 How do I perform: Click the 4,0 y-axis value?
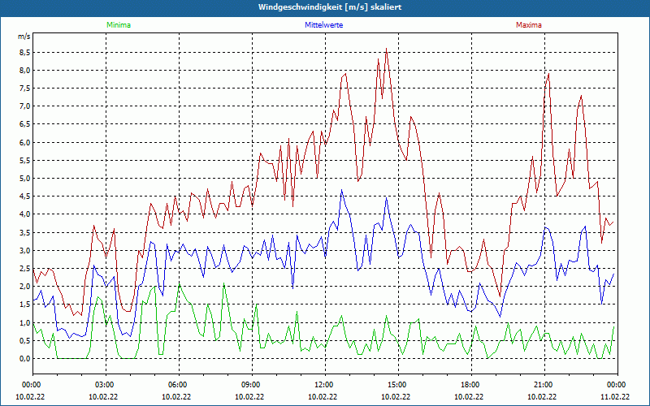[25, 214]
